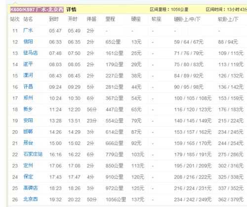Open the 驻马店 station link
The width and height of the screenshot is (247, 207).
click(x=31, y=53)
